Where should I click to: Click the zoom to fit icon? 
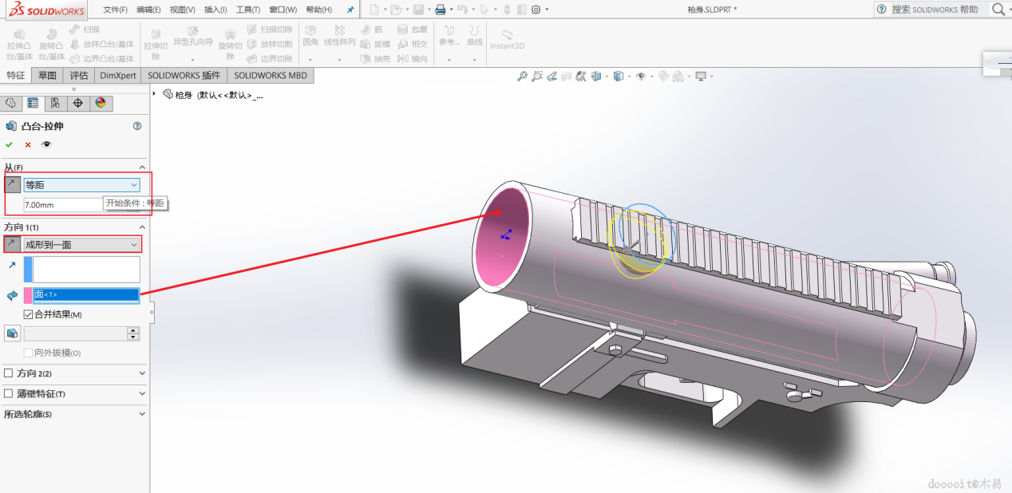tap(522, 77)
